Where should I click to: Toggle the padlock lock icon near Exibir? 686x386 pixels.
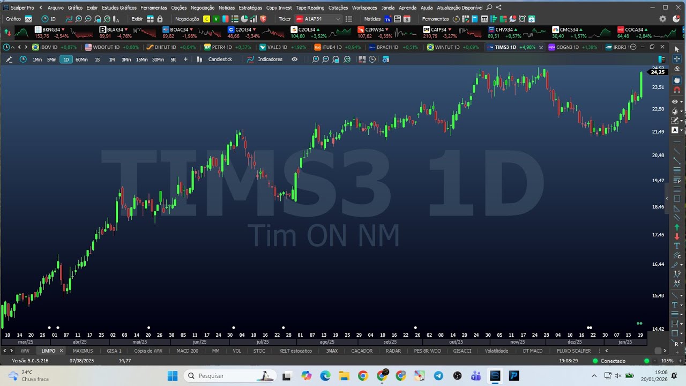[x=160, y=19]
